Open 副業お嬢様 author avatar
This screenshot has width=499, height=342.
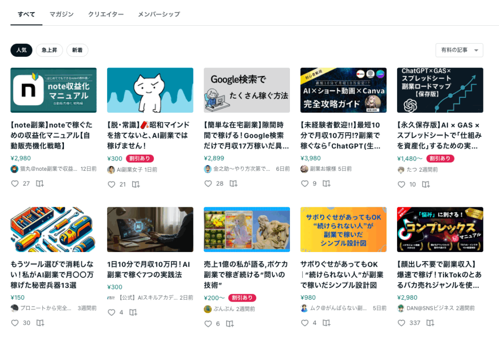(x=304, y=169)
